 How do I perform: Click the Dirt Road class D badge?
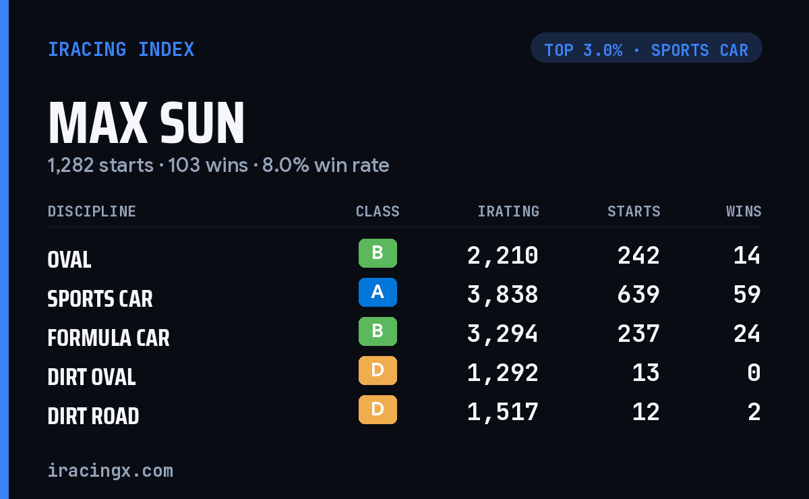tap(378, 410)
